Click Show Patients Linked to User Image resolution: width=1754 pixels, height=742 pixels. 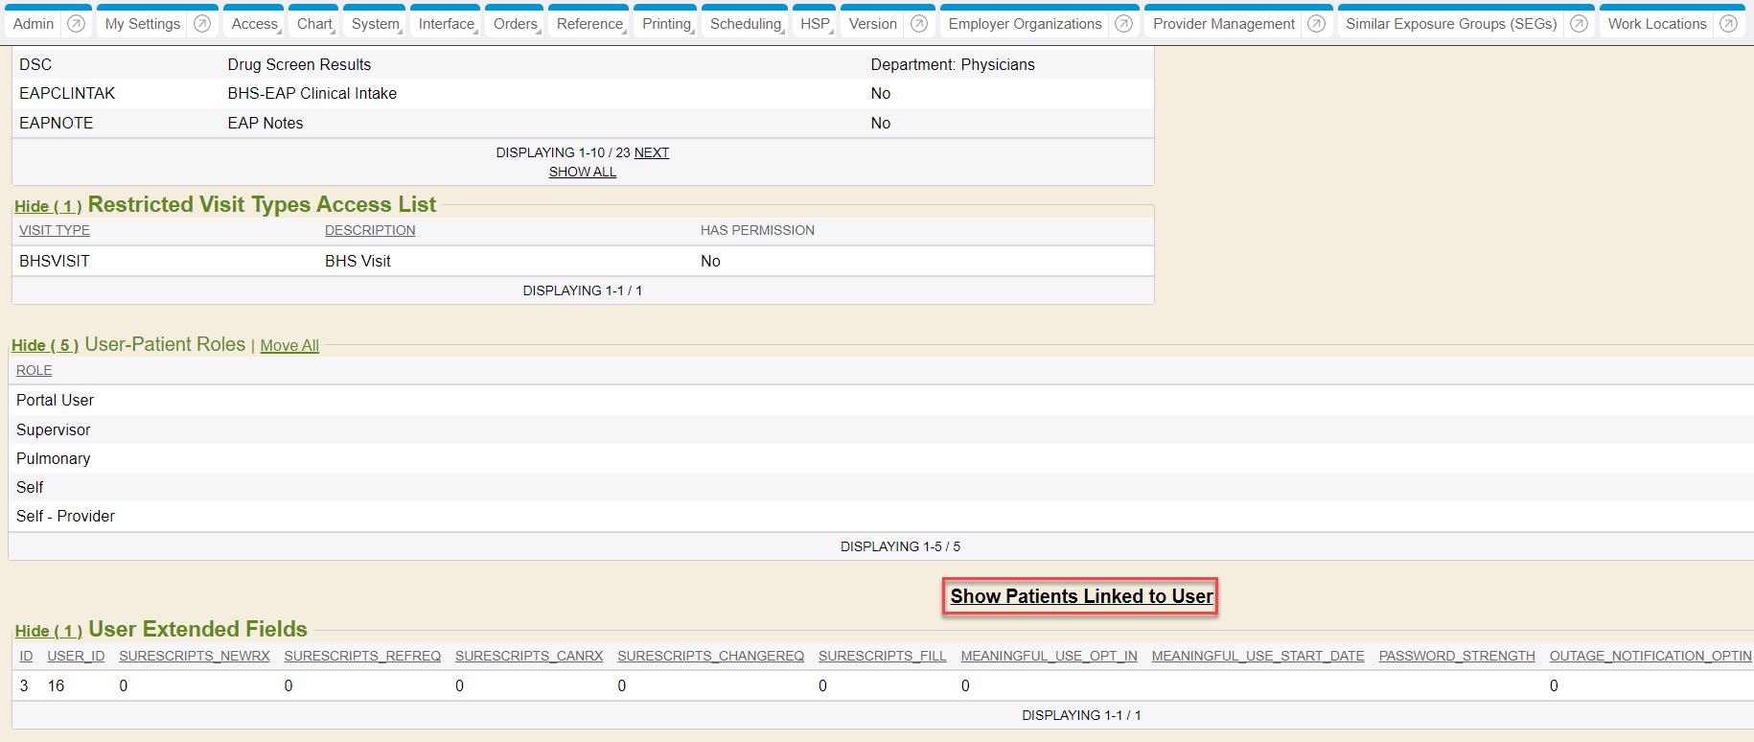(x=1081, y=596)
